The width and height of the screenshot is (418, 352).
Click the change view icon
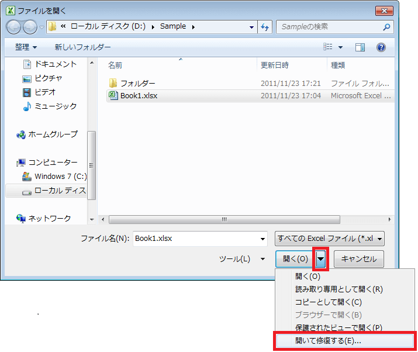[328, 47]
